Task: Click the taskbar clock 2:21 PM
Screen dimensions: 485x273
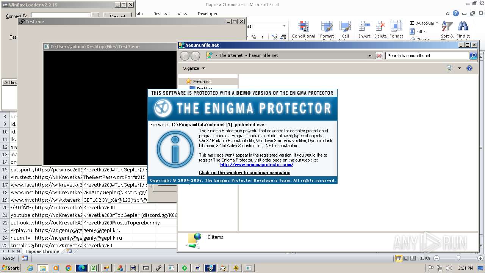Action: [x=466, y=268]
